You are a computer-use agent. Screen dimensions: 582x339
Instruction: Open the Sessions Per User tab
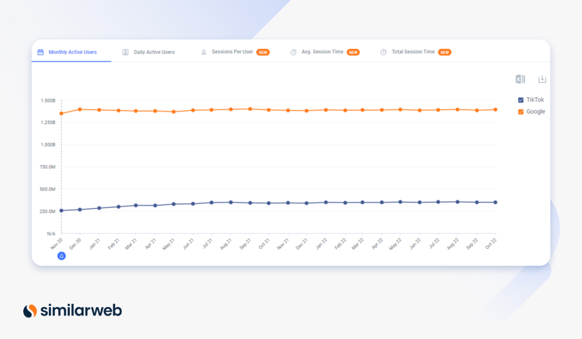click(232, 52)
